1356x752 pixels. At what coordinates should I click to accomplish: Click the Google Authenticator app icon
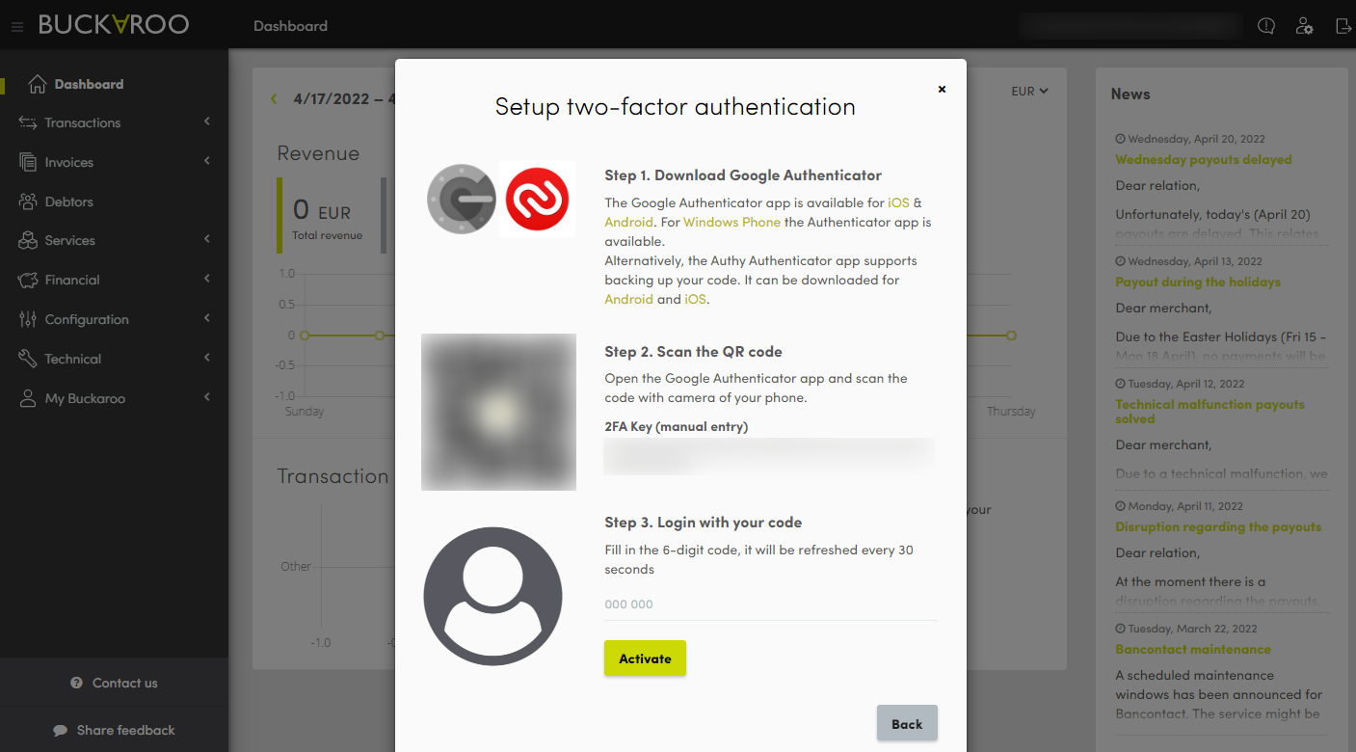462,199
